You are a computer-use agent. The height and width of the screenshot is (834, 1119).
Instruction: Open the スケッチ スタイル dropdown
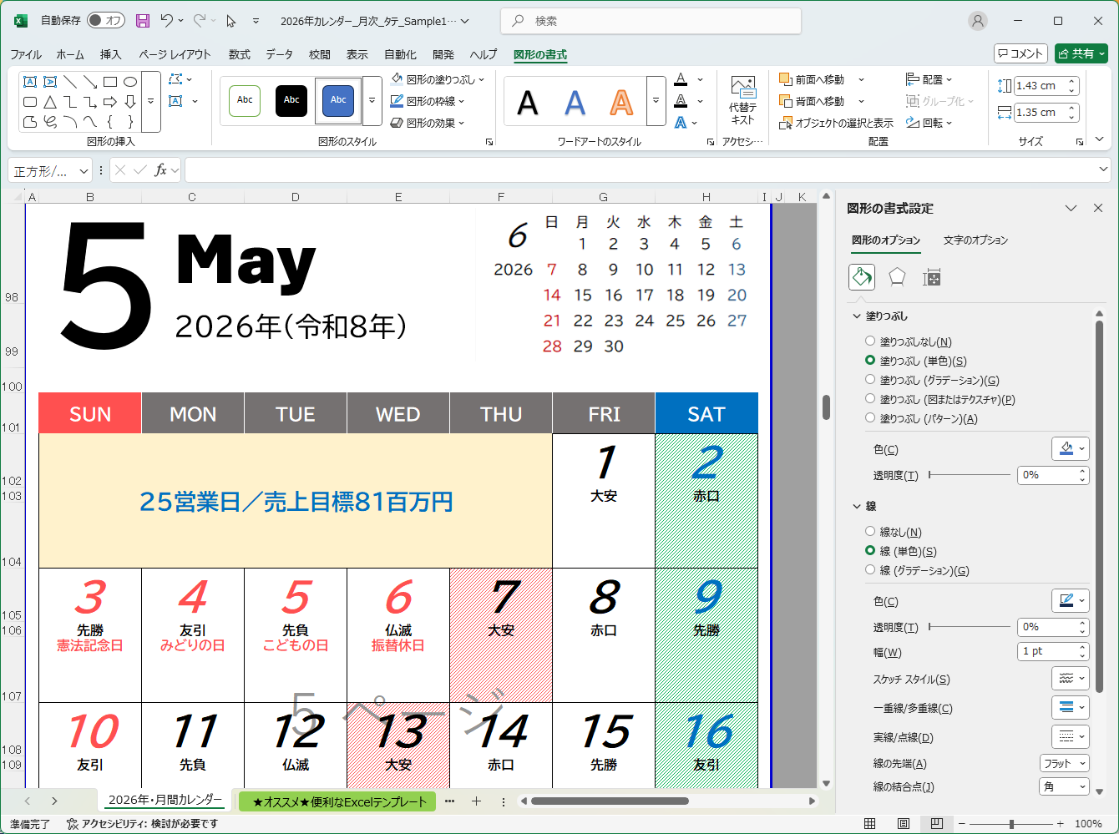[x=1070, y=678]
